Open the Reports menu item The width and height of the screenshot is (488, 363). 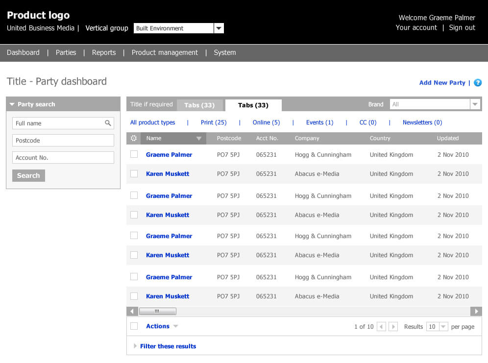pyautogui.click(x=104, y=52)
